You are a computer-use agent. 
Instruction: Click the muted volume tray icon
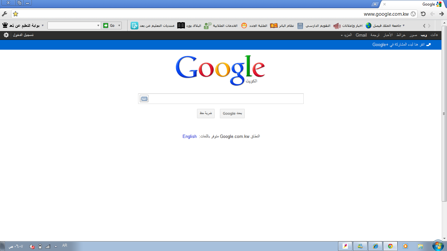click(x=32, y=246)
